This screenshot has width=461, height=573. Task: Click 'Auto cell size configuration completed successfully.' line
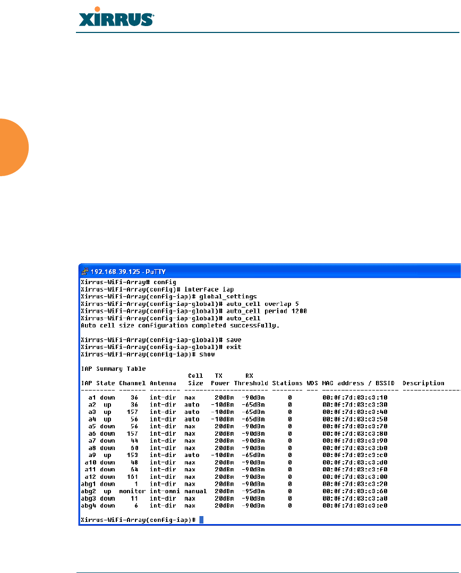point(180,326)
